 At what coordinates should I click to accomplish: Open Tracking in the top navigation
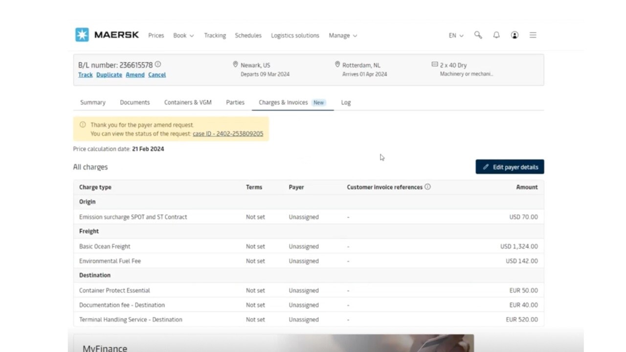click(215, 36)
